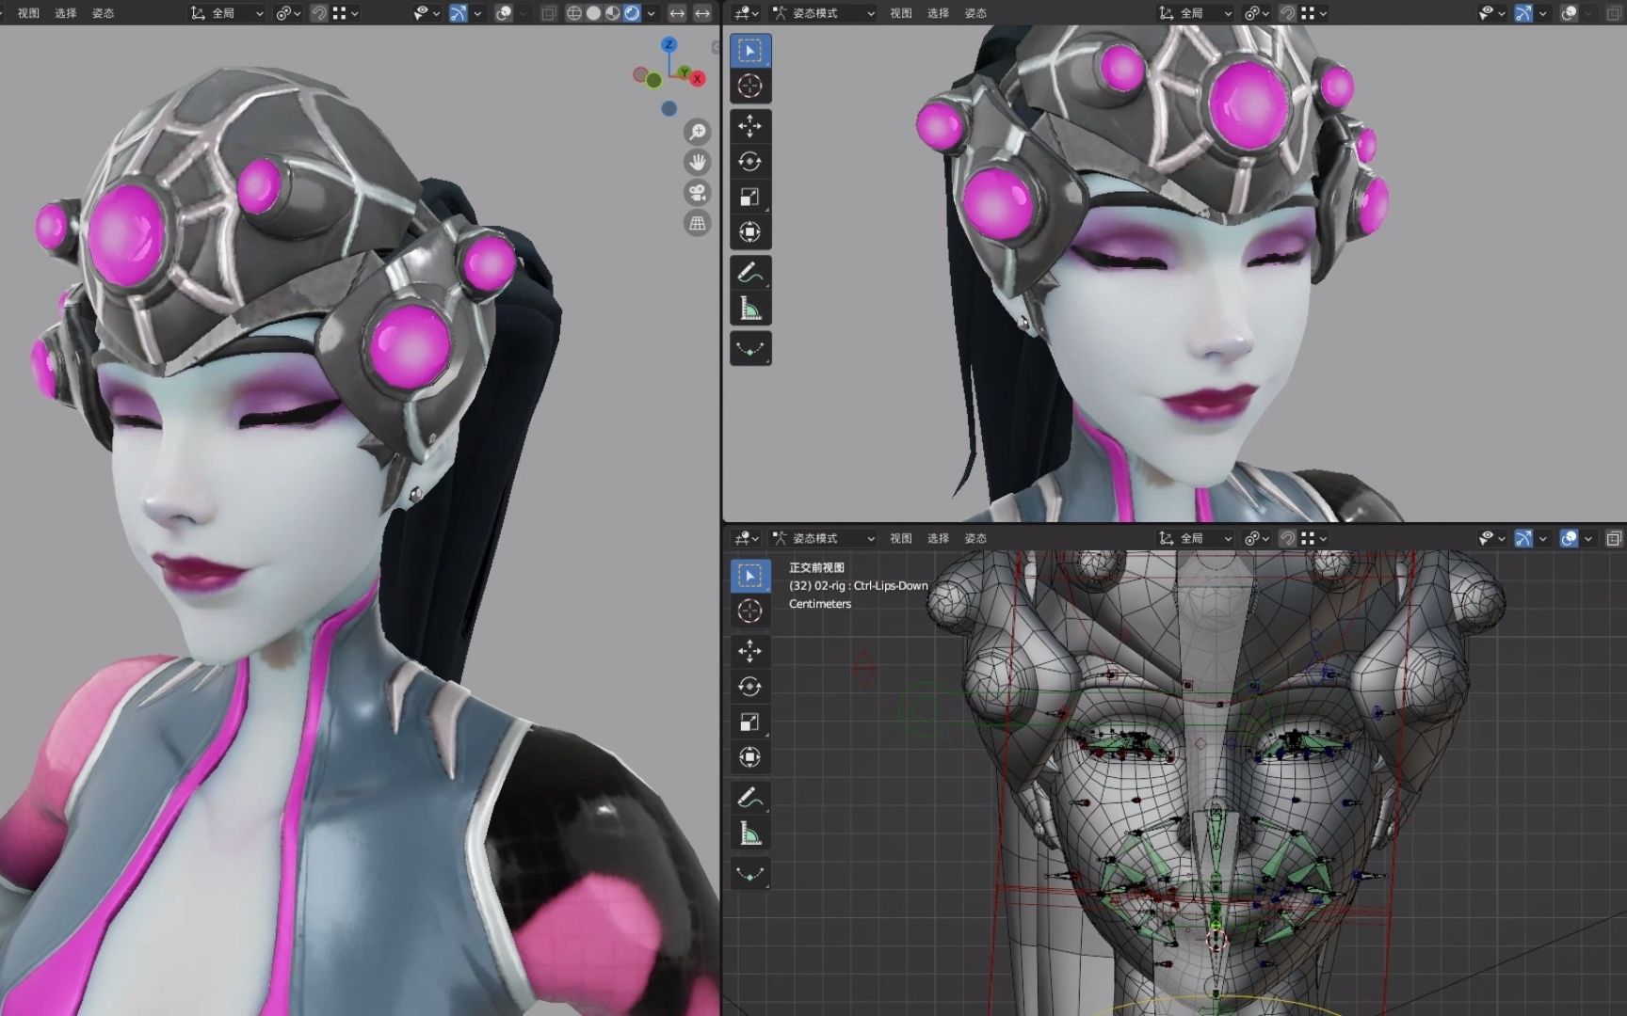Open 视图 menu in top-right viewport header
The image size is (1627, 1016).
point(901,13)
